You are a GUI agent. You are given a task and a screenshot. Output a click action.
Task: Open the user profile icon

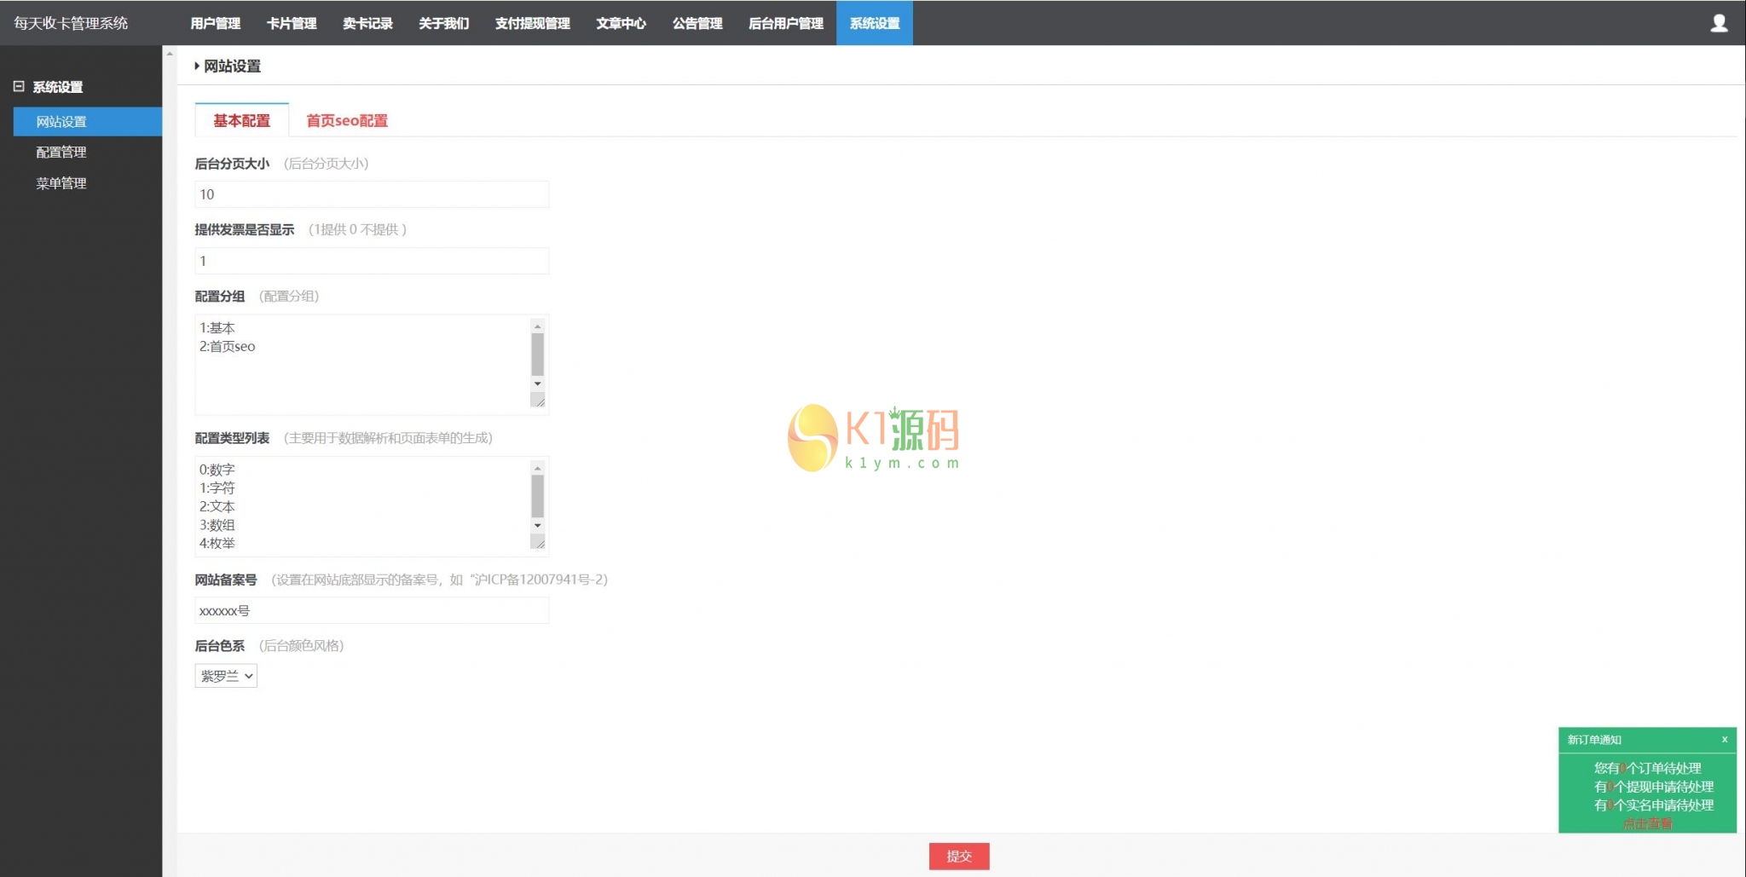1719,23
